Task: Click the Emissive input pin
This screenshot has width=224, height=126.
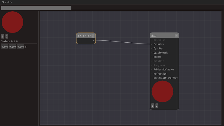Action: 152,44
